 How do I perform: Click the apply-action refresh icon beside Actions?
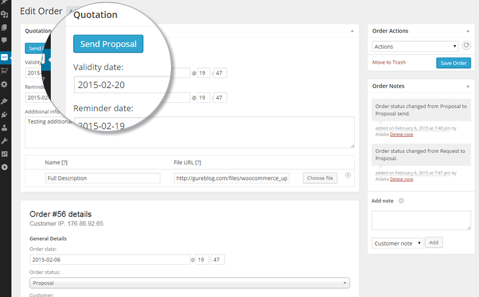coord(466,46)
